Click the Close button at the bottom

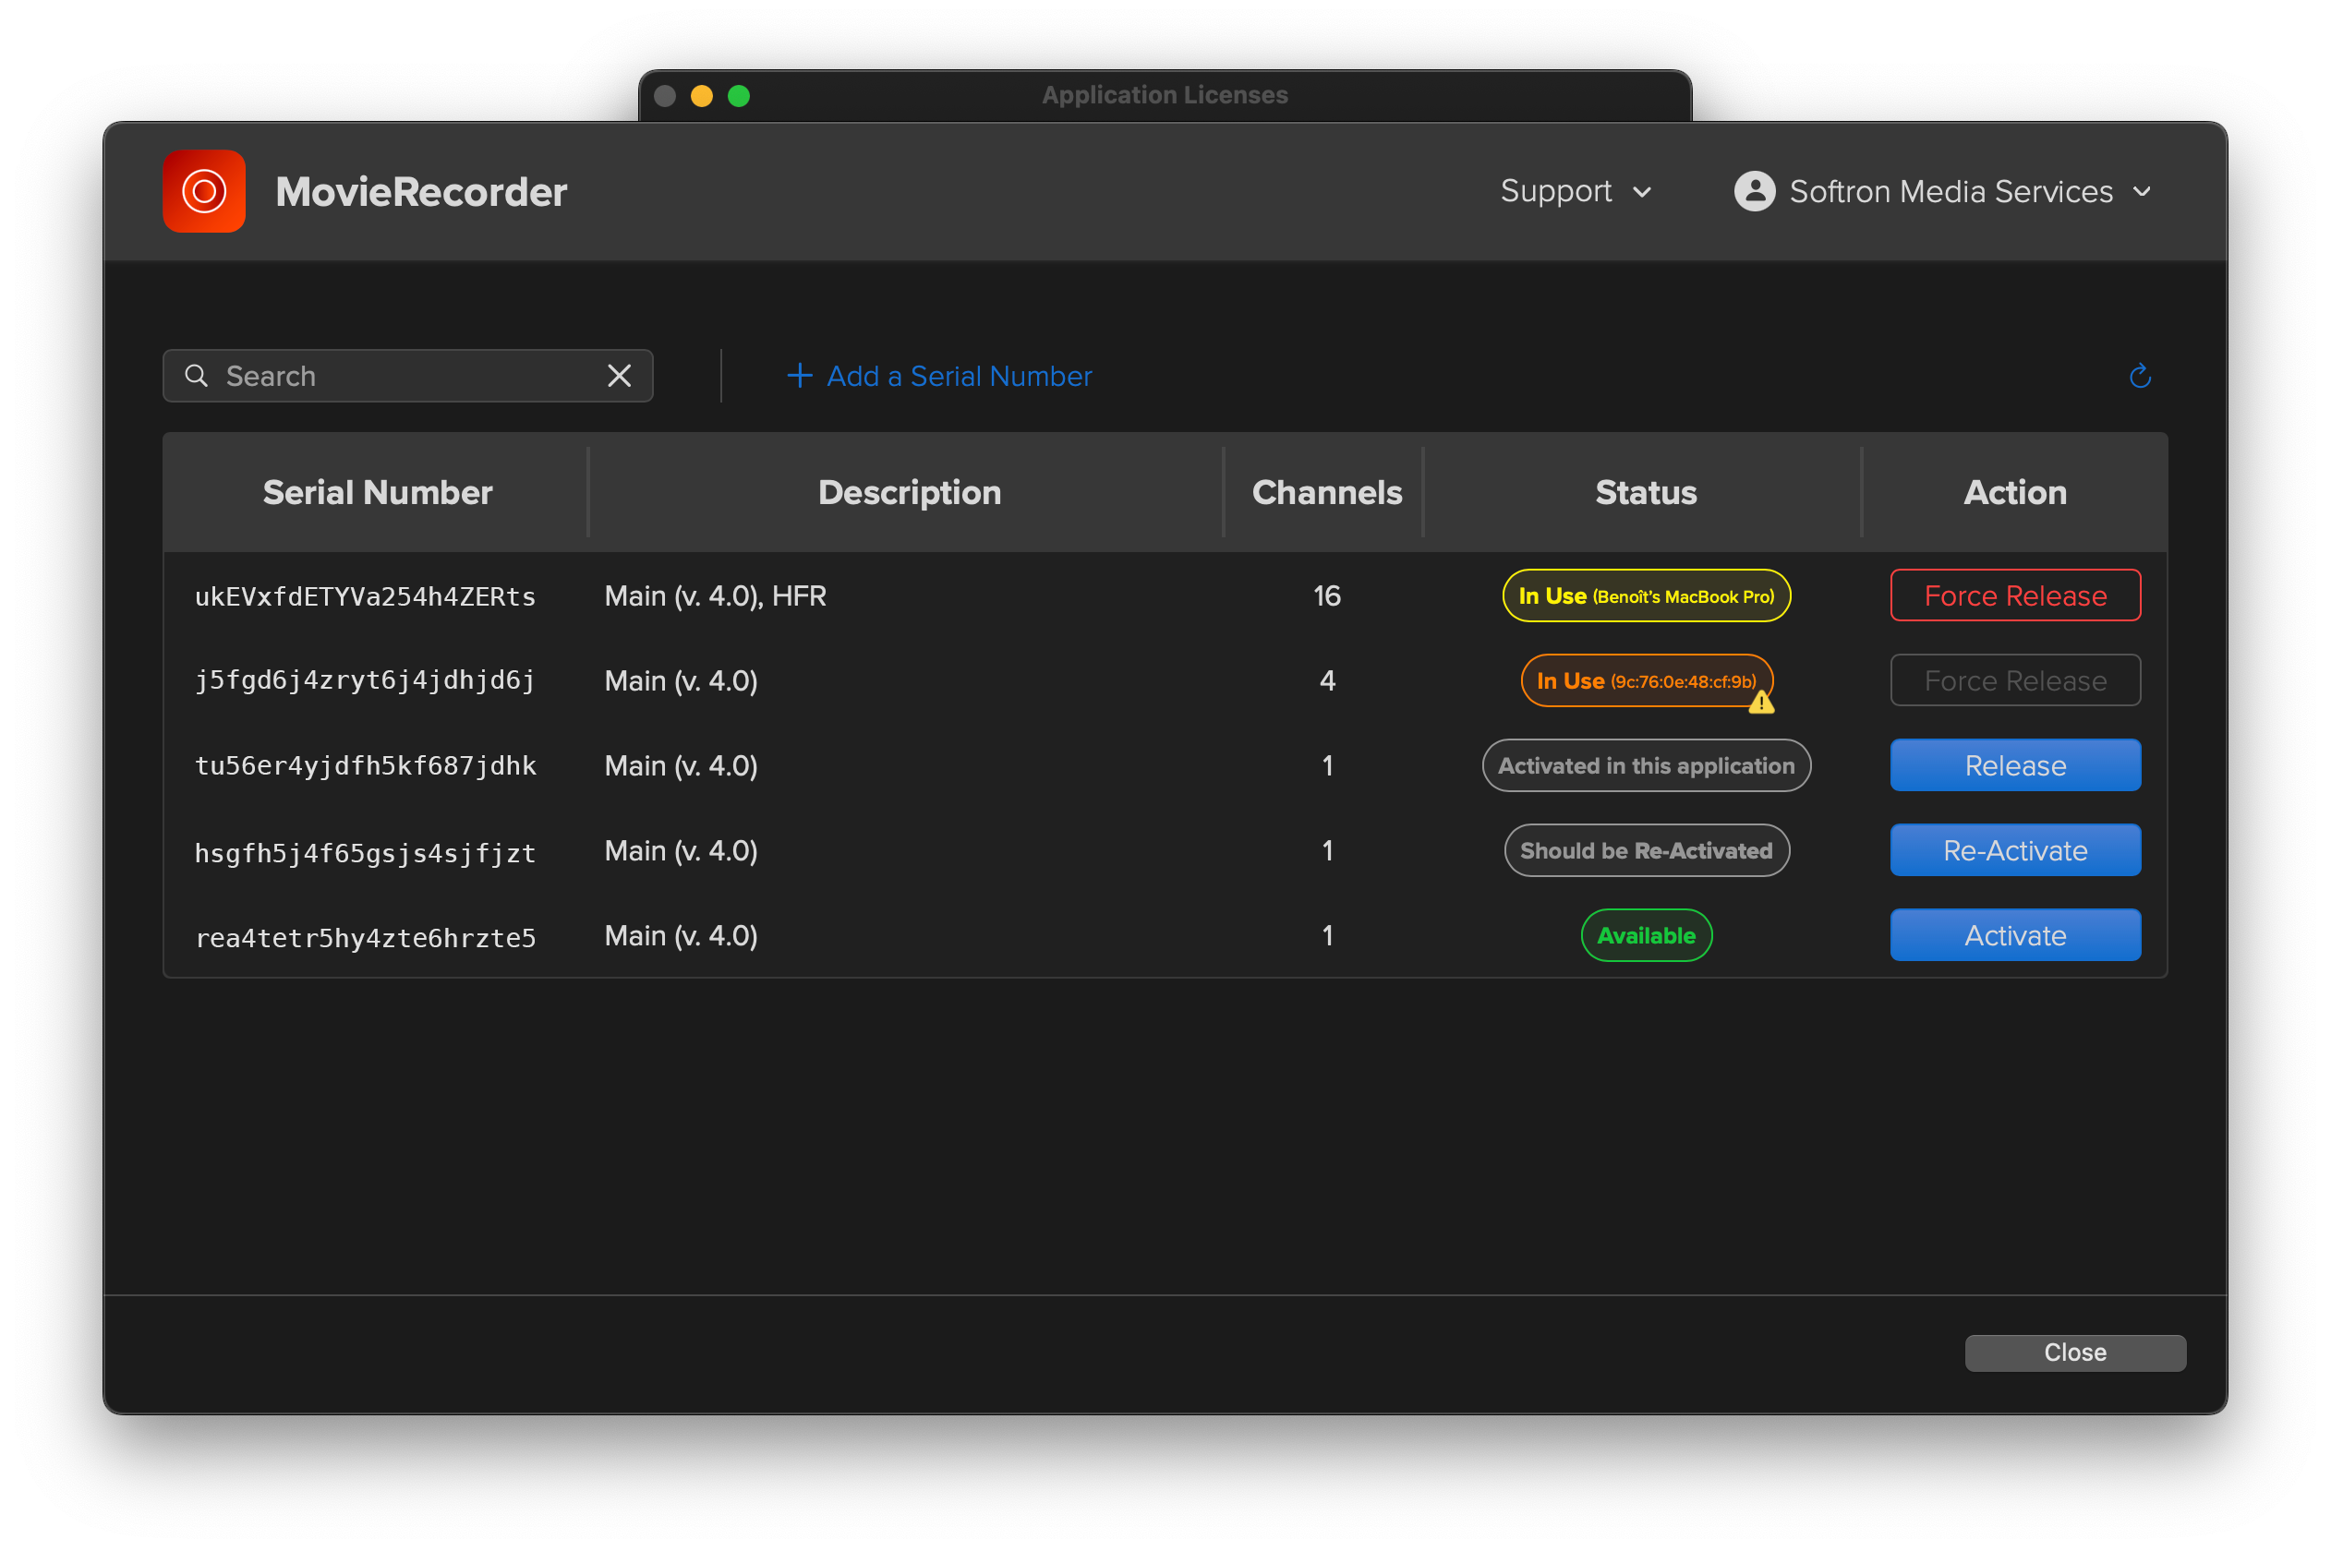point(2075,1353)
